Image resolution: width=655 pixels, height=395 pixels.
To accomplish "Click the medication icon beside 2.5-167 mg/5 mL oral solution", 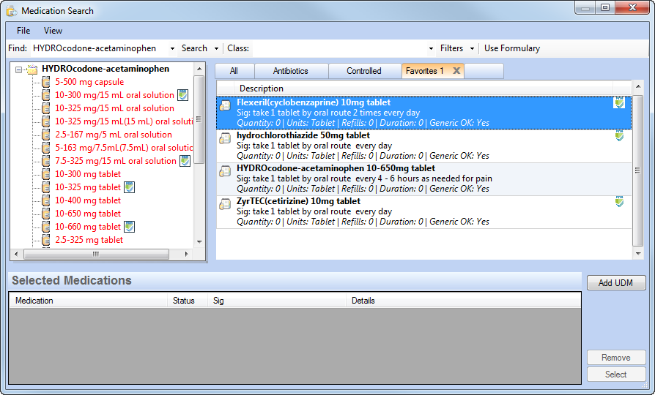I will (x=46, y=135).
